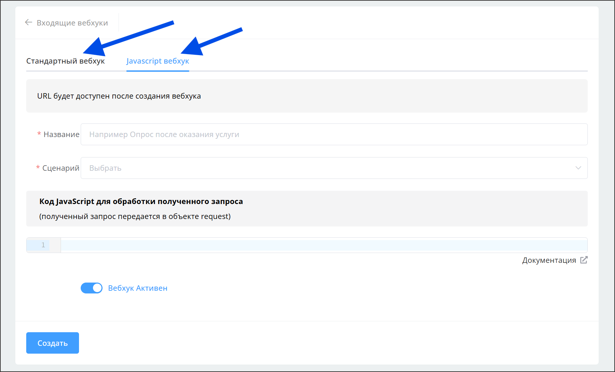Open the Документация link
Viewport: 615px width, 372px height.
(x=549, y=260)
